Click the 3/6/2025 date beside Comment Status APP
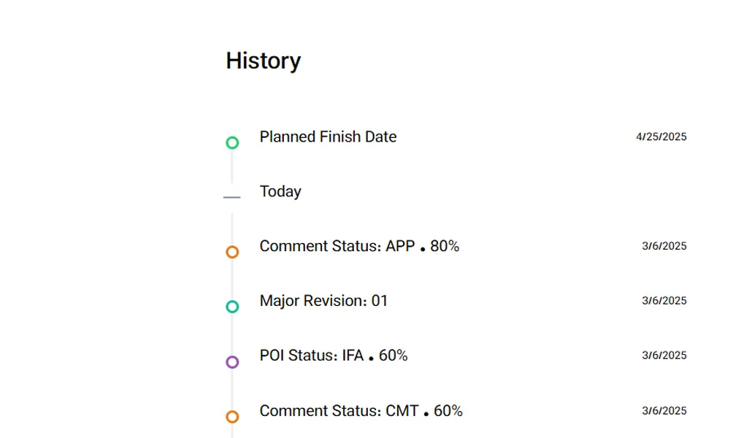Viewport: 730px width, 438px height. pos(664,247)
